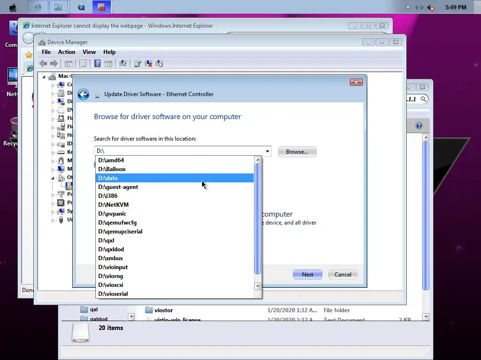Select D:\qemufwcfg from the list

pos(175,223)
